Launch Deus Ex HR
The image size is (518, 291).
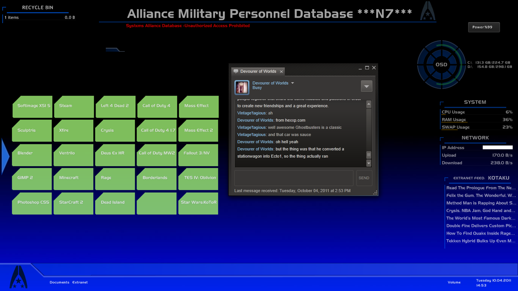(x=115, y=155)
